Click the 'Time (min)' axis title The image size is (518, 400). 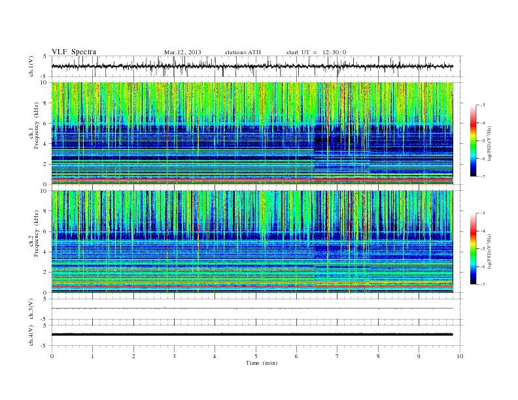click(x=262, y=363)
